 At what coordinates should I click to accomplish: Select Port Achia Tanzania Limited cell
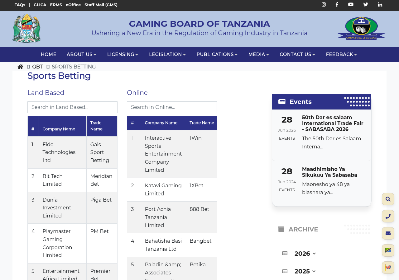point(163,217)
